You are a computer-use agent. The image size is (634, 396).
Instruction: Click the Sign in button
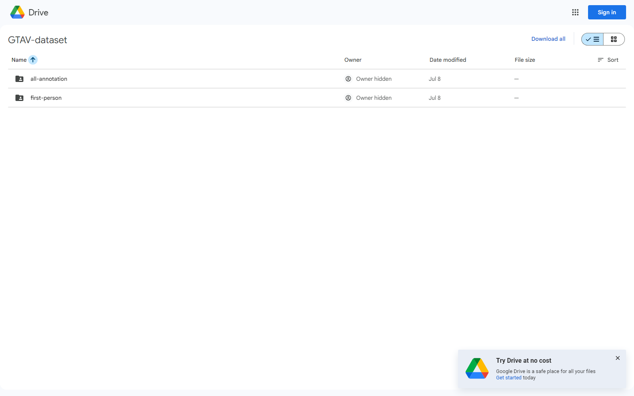pyautogui.click(x=607, y=12)
